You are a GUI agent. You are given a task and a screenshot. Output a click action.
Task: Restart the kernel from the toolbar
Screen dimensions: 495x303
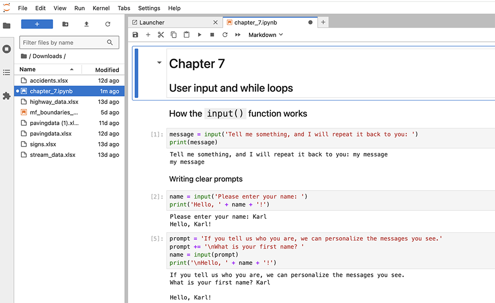(x=225, y=35)
